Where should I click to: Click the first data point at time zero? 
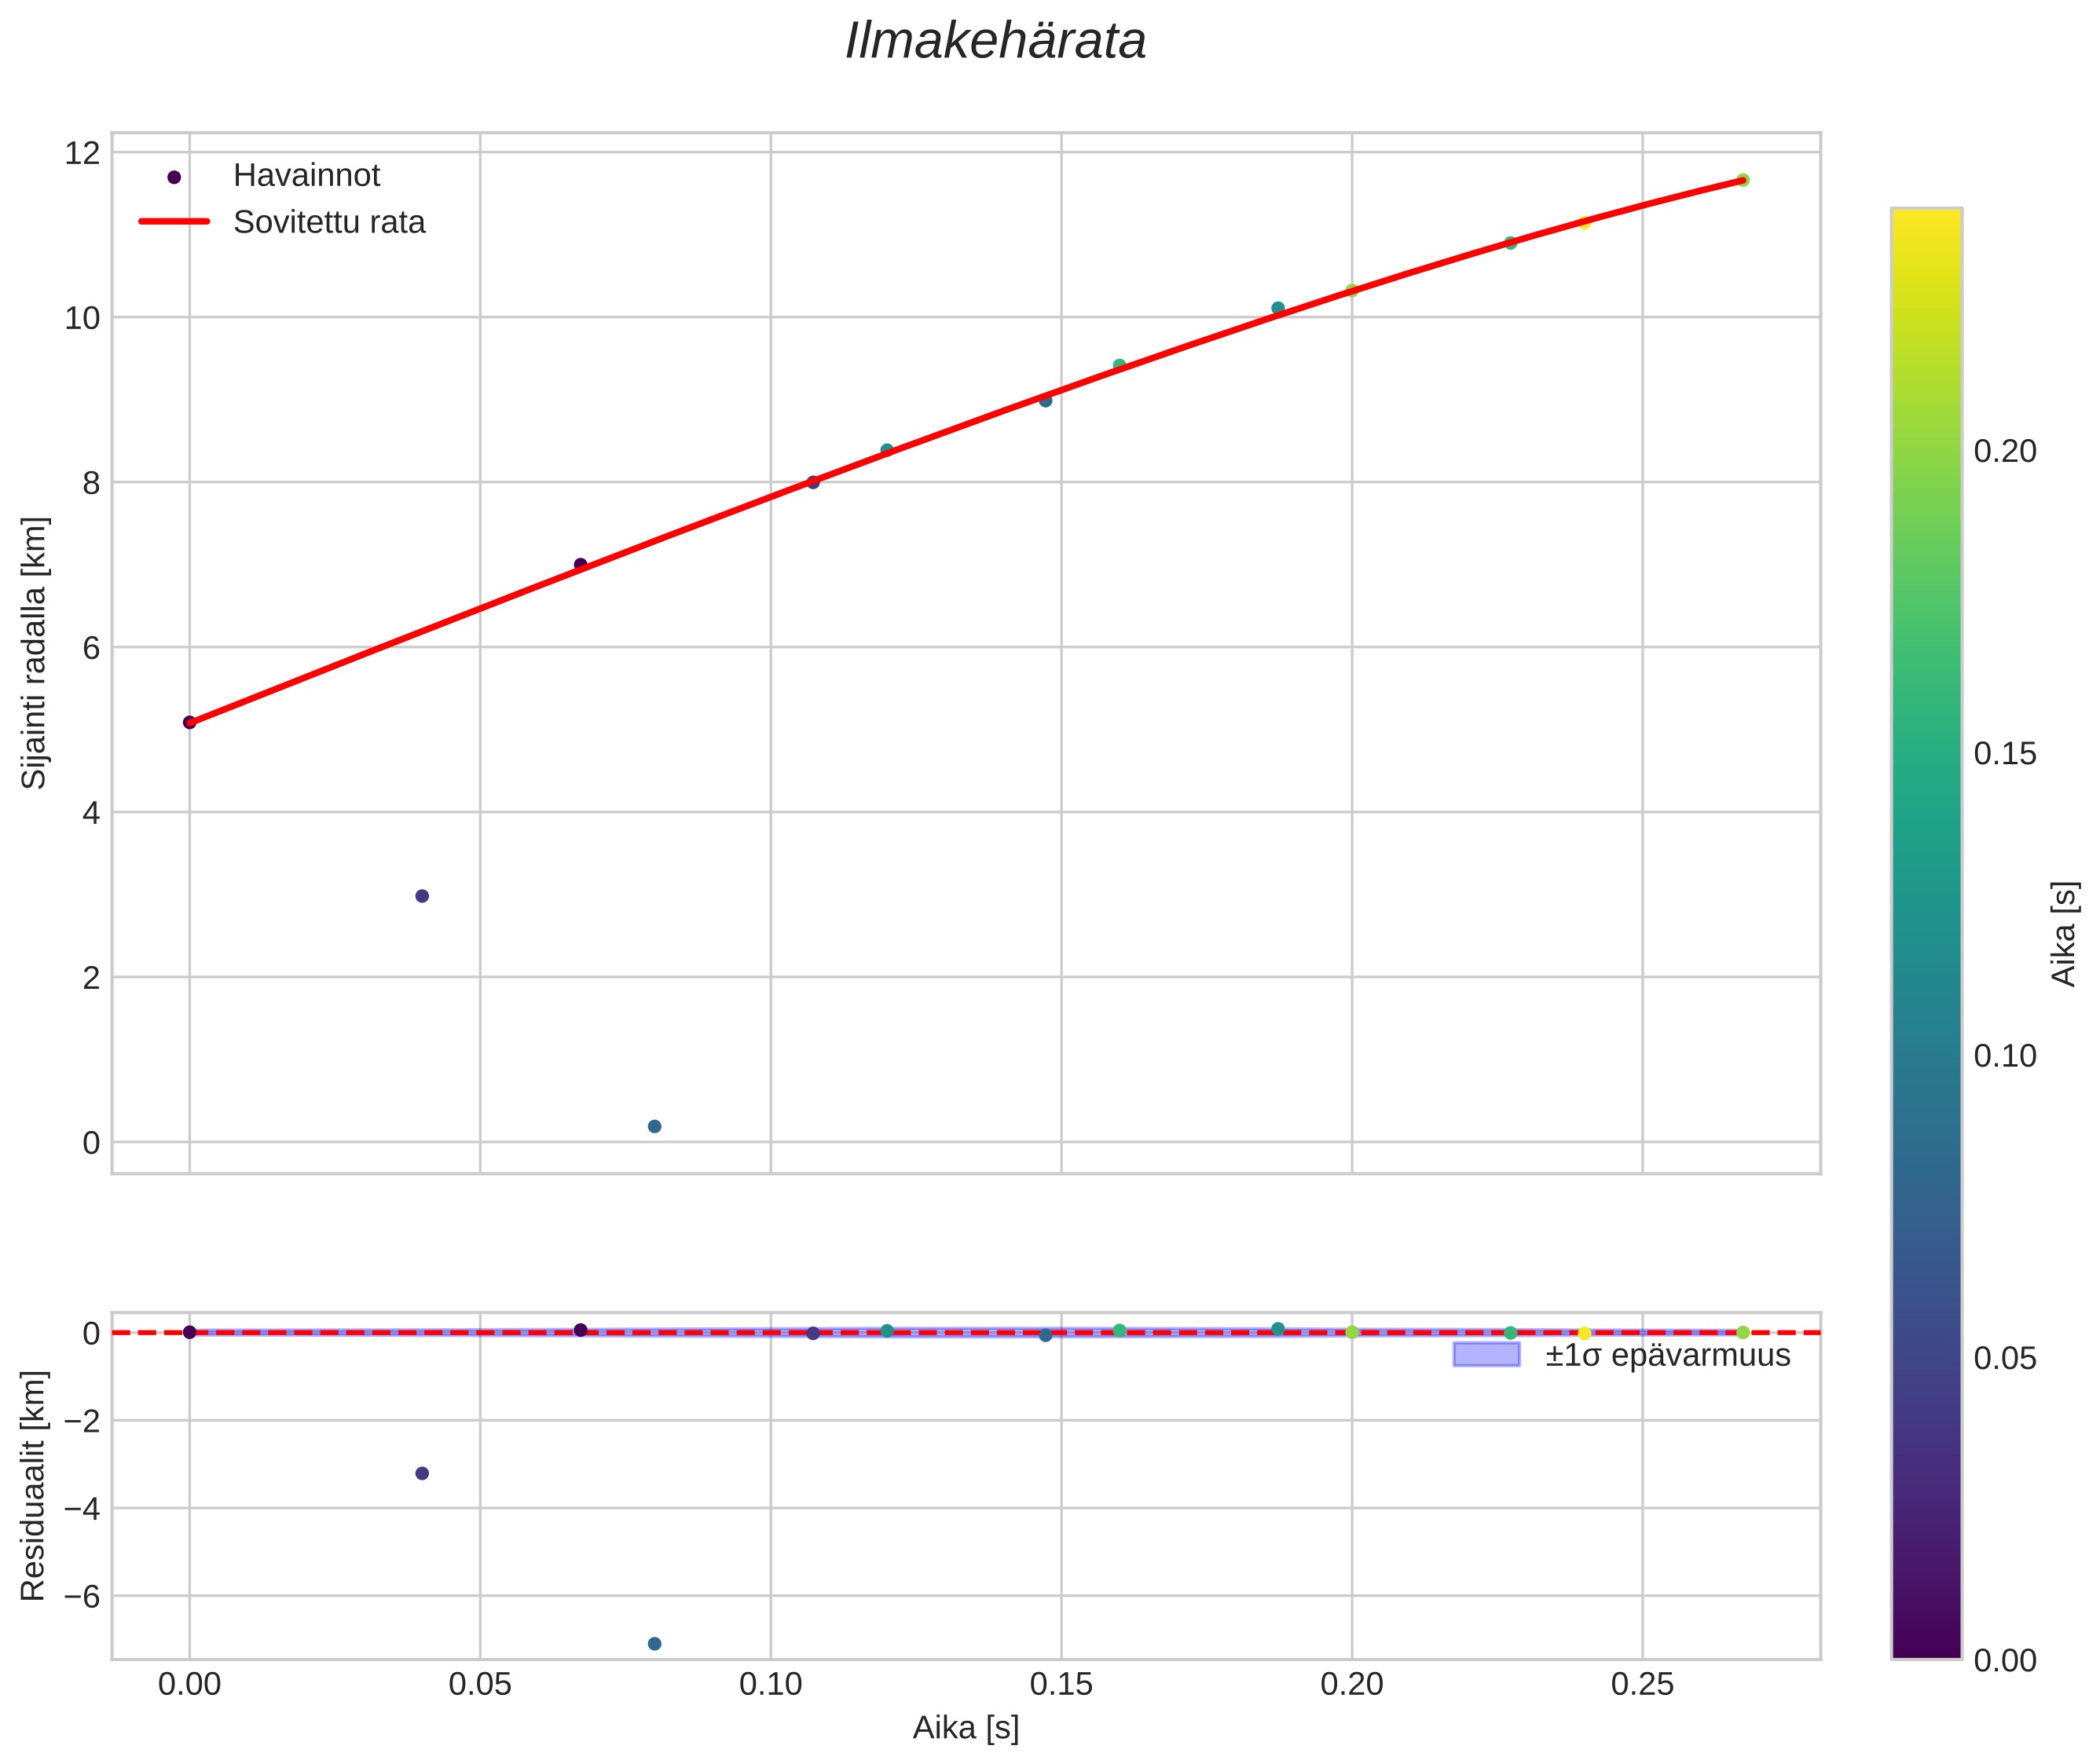pos(189,722)
